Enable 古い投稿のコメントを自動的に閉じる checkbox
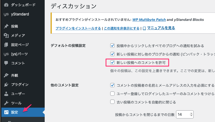Image resolution: width=215 pixels, height=122 pixels. coord(112,102)
